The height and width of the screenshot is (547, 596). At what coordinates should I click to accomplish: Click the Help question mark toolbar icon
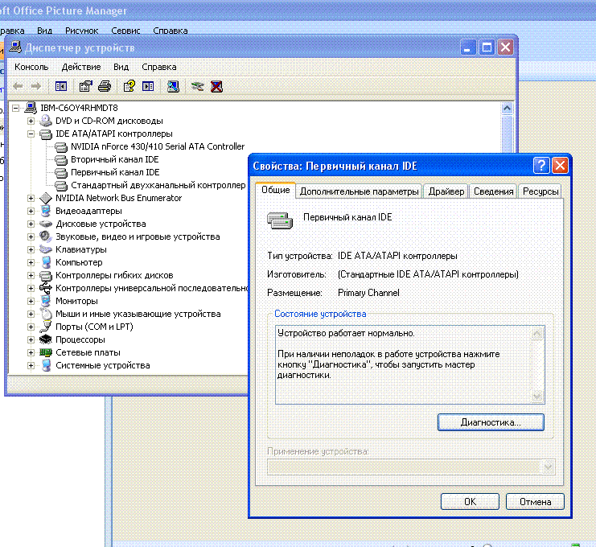click(x=129, y=86)
